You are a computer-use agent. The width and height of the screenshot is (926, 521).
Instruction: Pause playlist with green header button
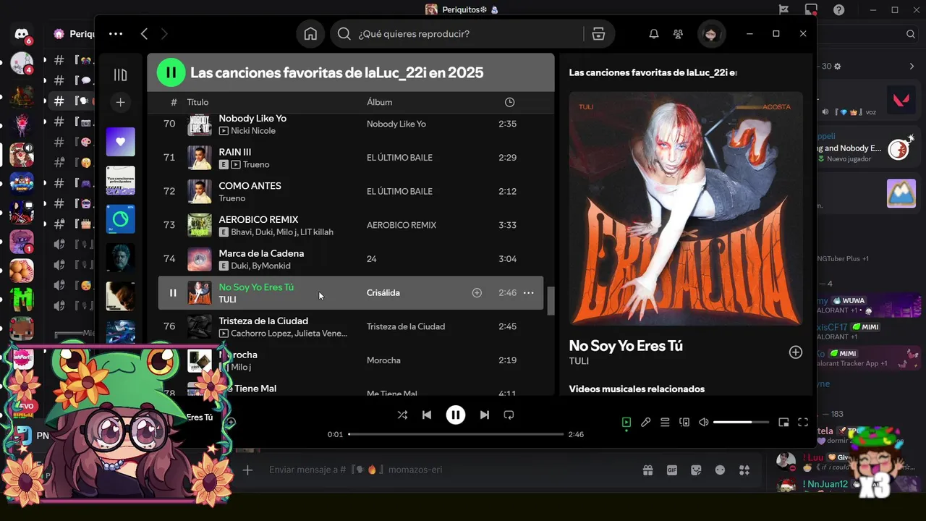point(171,72)
